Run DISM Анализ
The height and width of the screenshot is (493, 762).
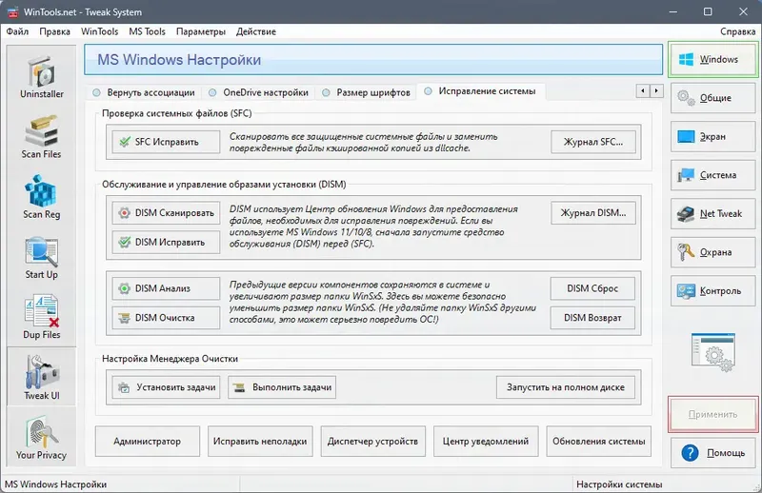pos(166,288)
